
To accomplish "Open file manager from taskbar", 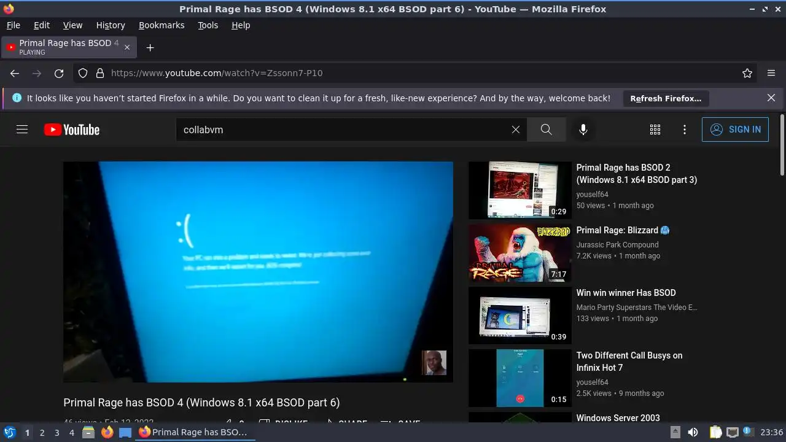I will (88, 432).
